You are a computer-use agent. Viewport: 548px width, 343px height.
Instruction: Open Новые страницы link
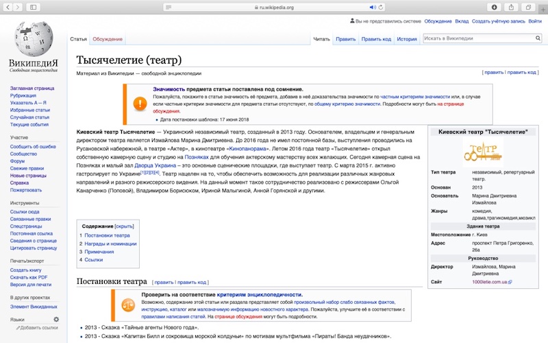pyautogui.click(x=28, y=176)
